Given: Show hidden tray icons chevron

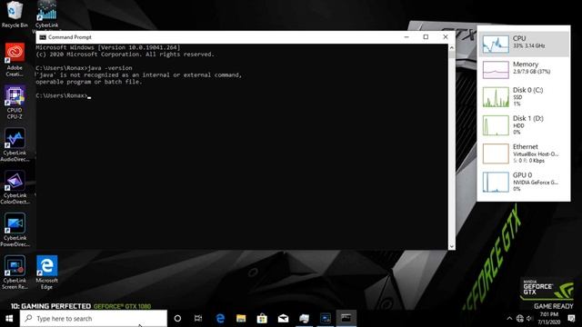Looking at the screenshot, I should coord(509,319).
